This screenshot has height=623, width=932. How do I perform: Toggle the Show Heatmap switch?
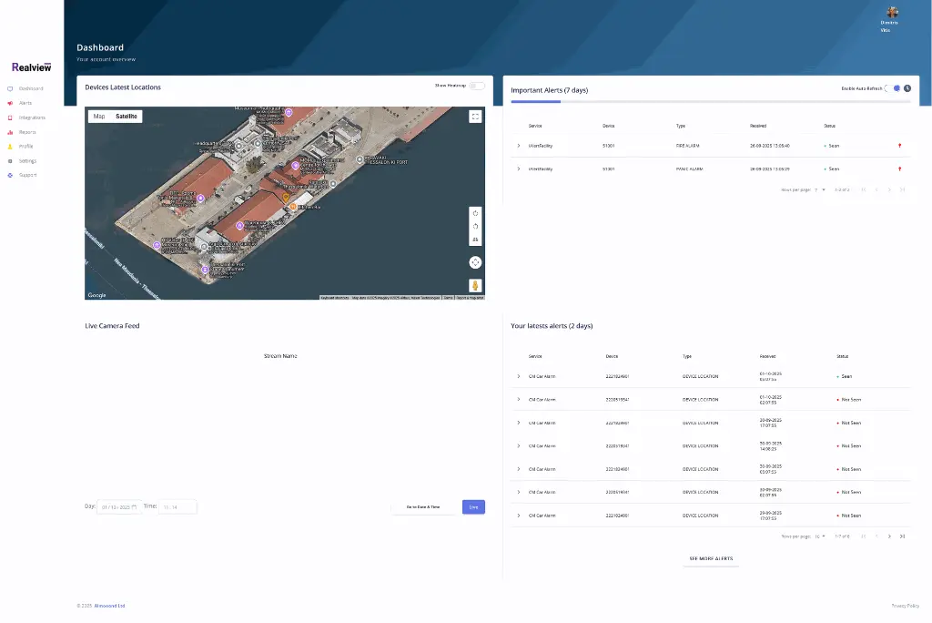477,86
